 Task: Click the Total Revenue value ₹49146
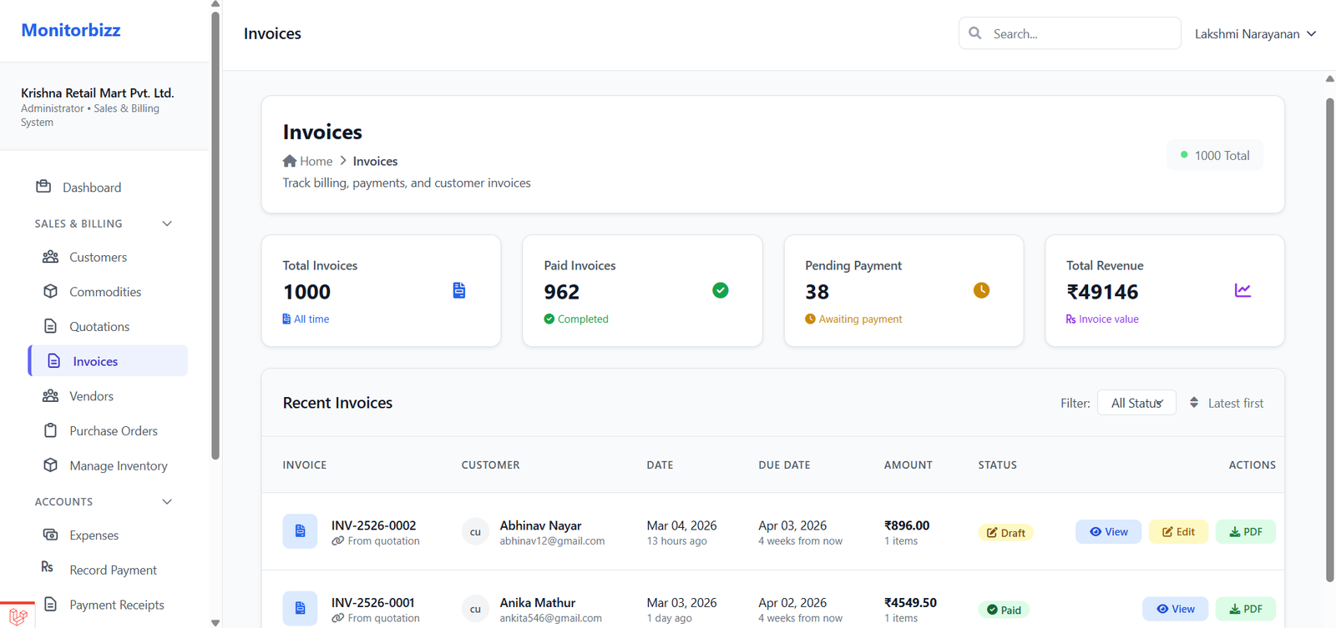(1102, 292)
